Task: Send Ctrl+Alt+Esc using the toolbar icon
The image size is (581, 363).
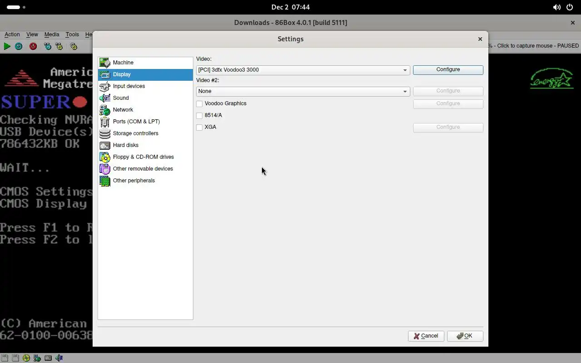Action: (59, 46)
